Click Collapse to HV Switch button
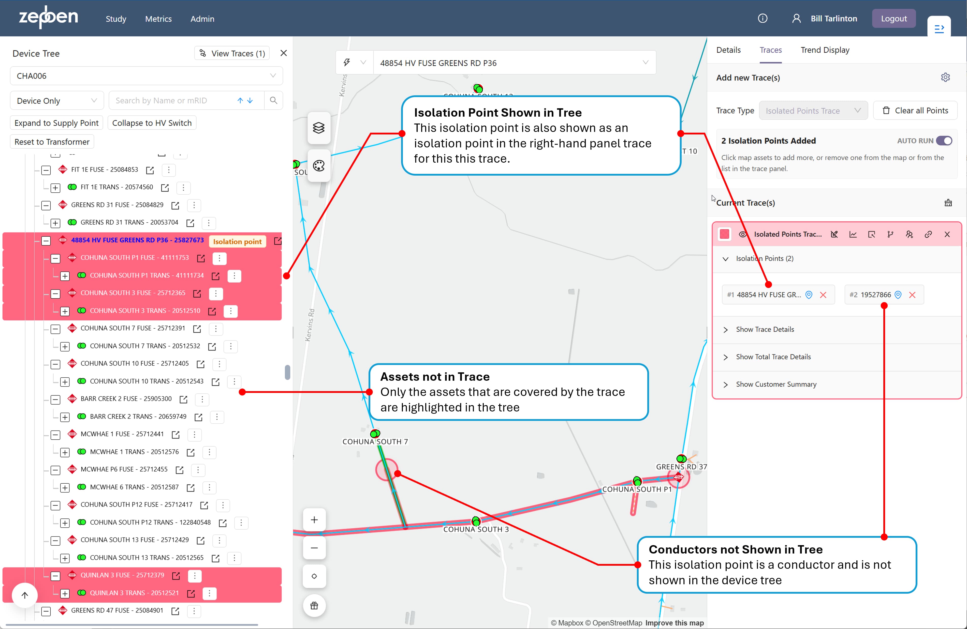Screen dimensions: 967x629 (152, 123)
